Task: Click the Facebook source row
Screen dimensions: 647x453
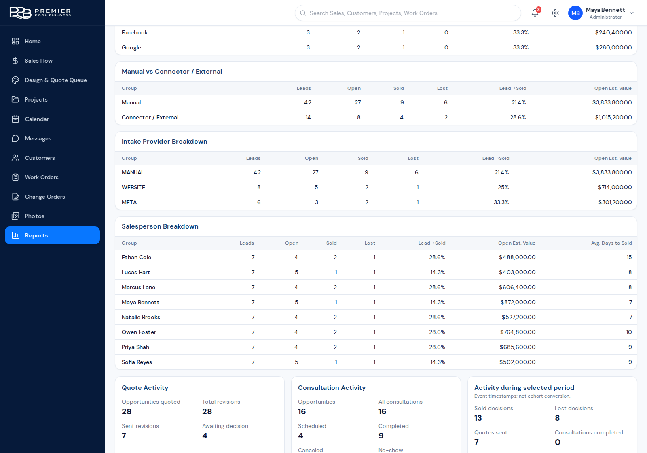Action: click(376, 32)
